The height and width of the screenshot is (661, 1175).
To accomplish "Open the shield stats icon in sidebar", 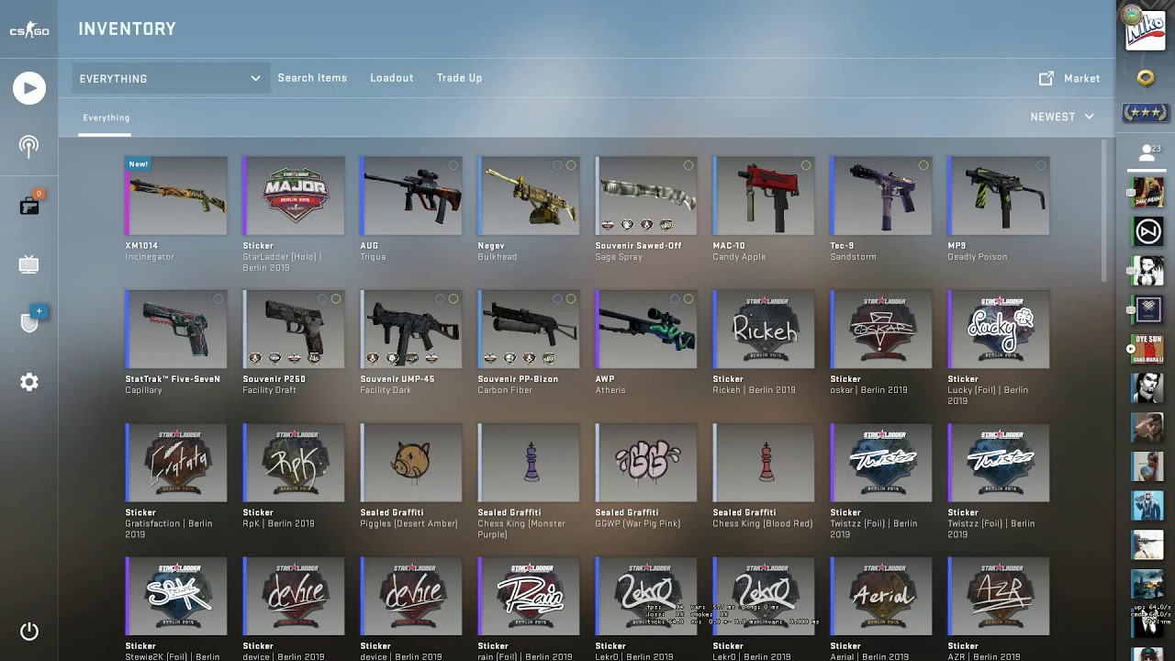I will tap(29, 322).
